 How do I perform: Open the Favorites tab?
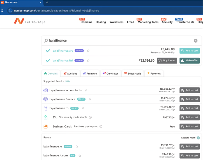tap(154, 73)
